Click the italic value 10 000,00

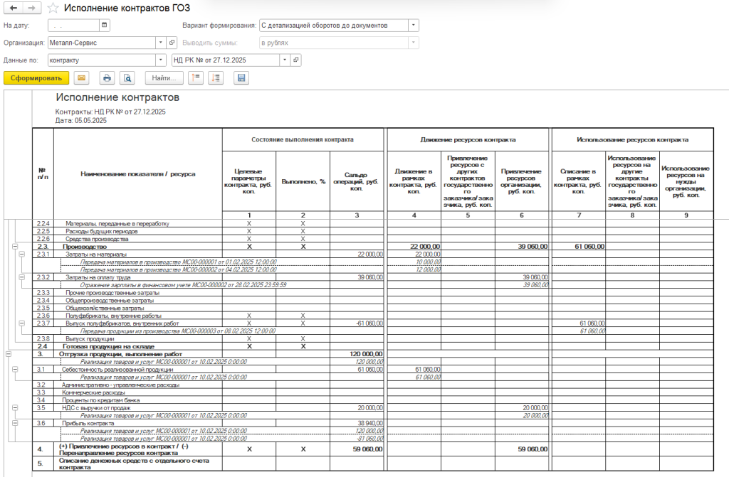tap(428, 262)
